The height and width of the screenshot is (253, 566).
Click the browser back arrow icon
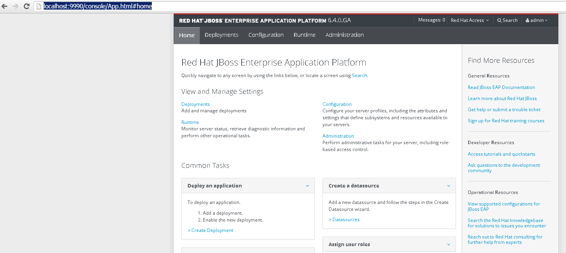[5, 6]
